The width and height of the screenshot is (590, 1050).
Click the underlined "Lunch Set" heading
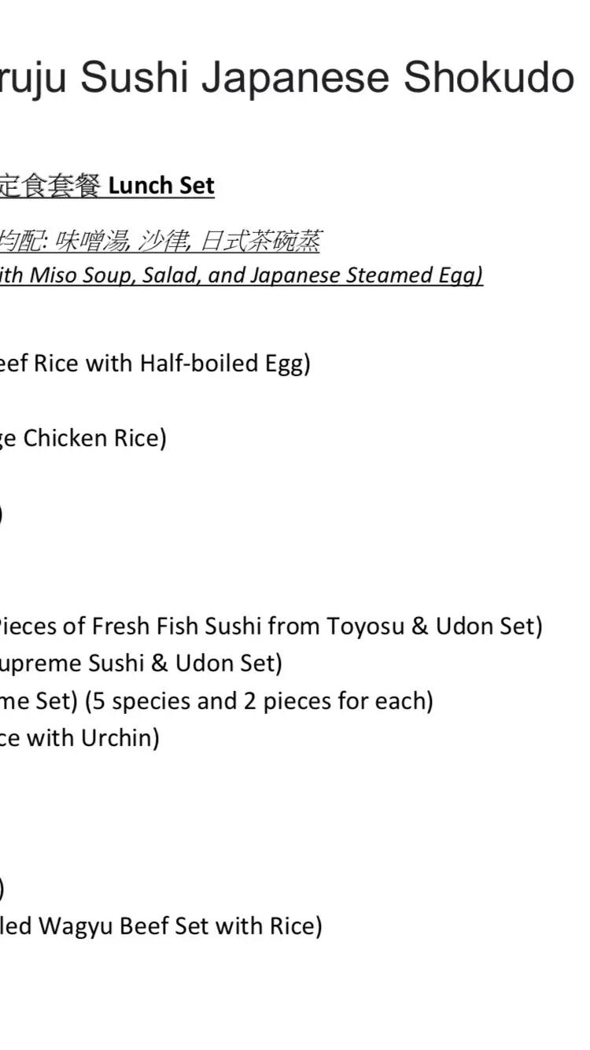[161, 186]
